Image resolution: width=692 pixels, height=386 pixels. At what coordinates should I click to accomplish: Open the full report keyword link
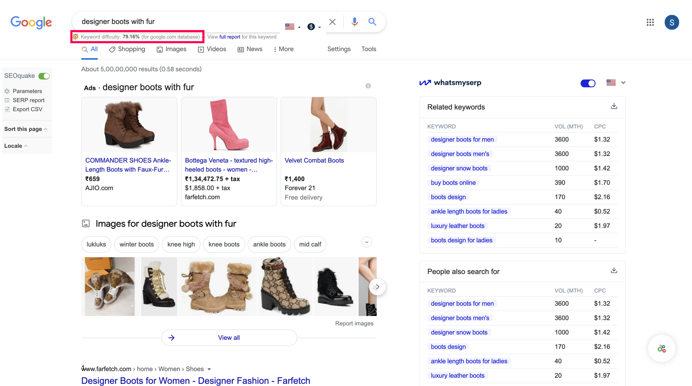click(x=230, y=37)
